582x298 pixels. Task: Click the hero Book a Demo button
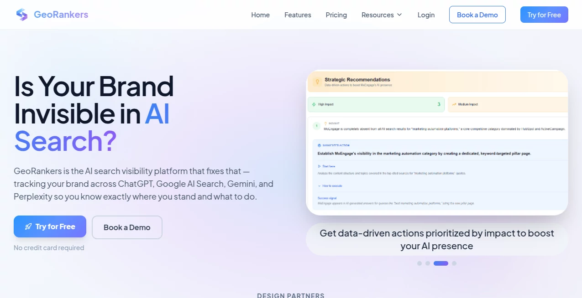(127, 227)
